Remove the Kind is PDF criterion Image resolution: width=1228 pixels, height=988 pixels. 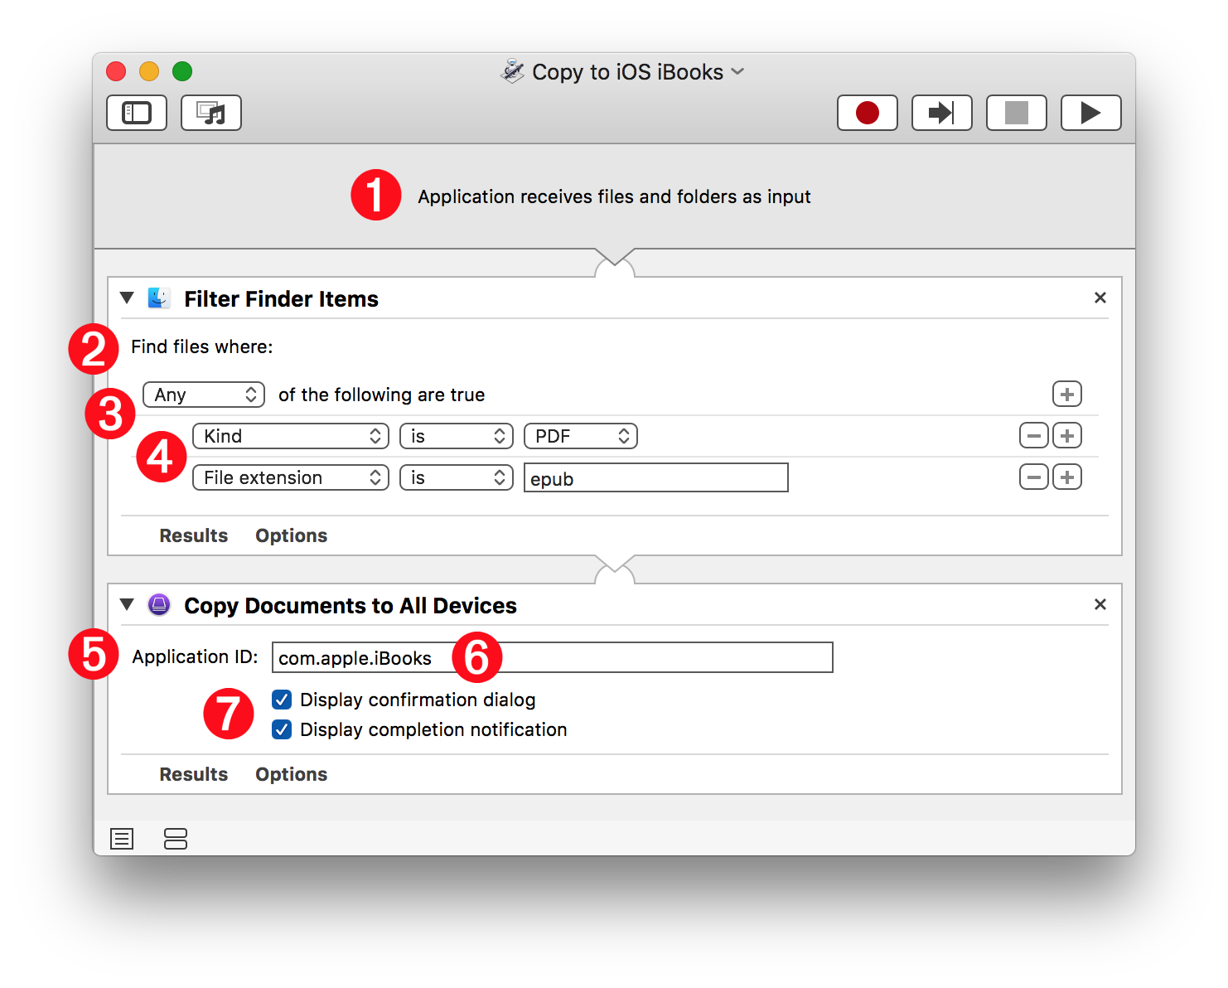(x=1034, y=435)
